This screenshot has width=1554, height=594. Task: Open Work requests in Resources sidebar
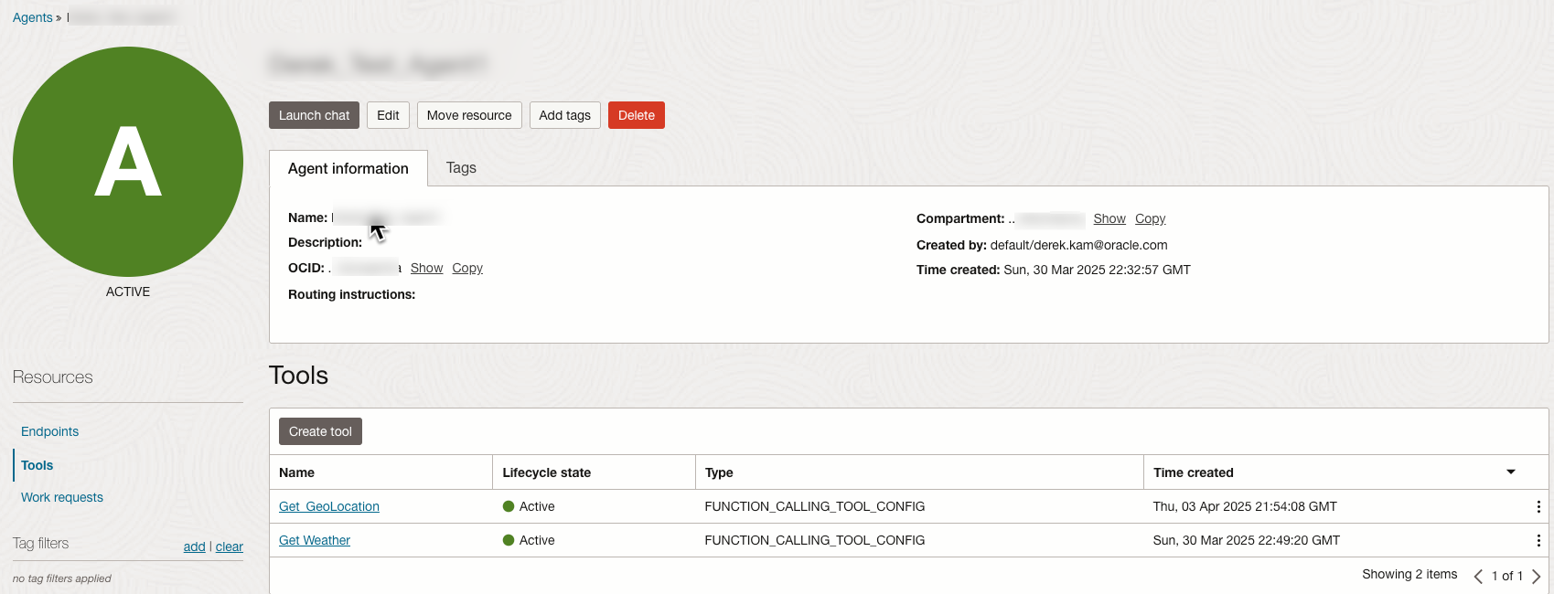coord(62,497)
